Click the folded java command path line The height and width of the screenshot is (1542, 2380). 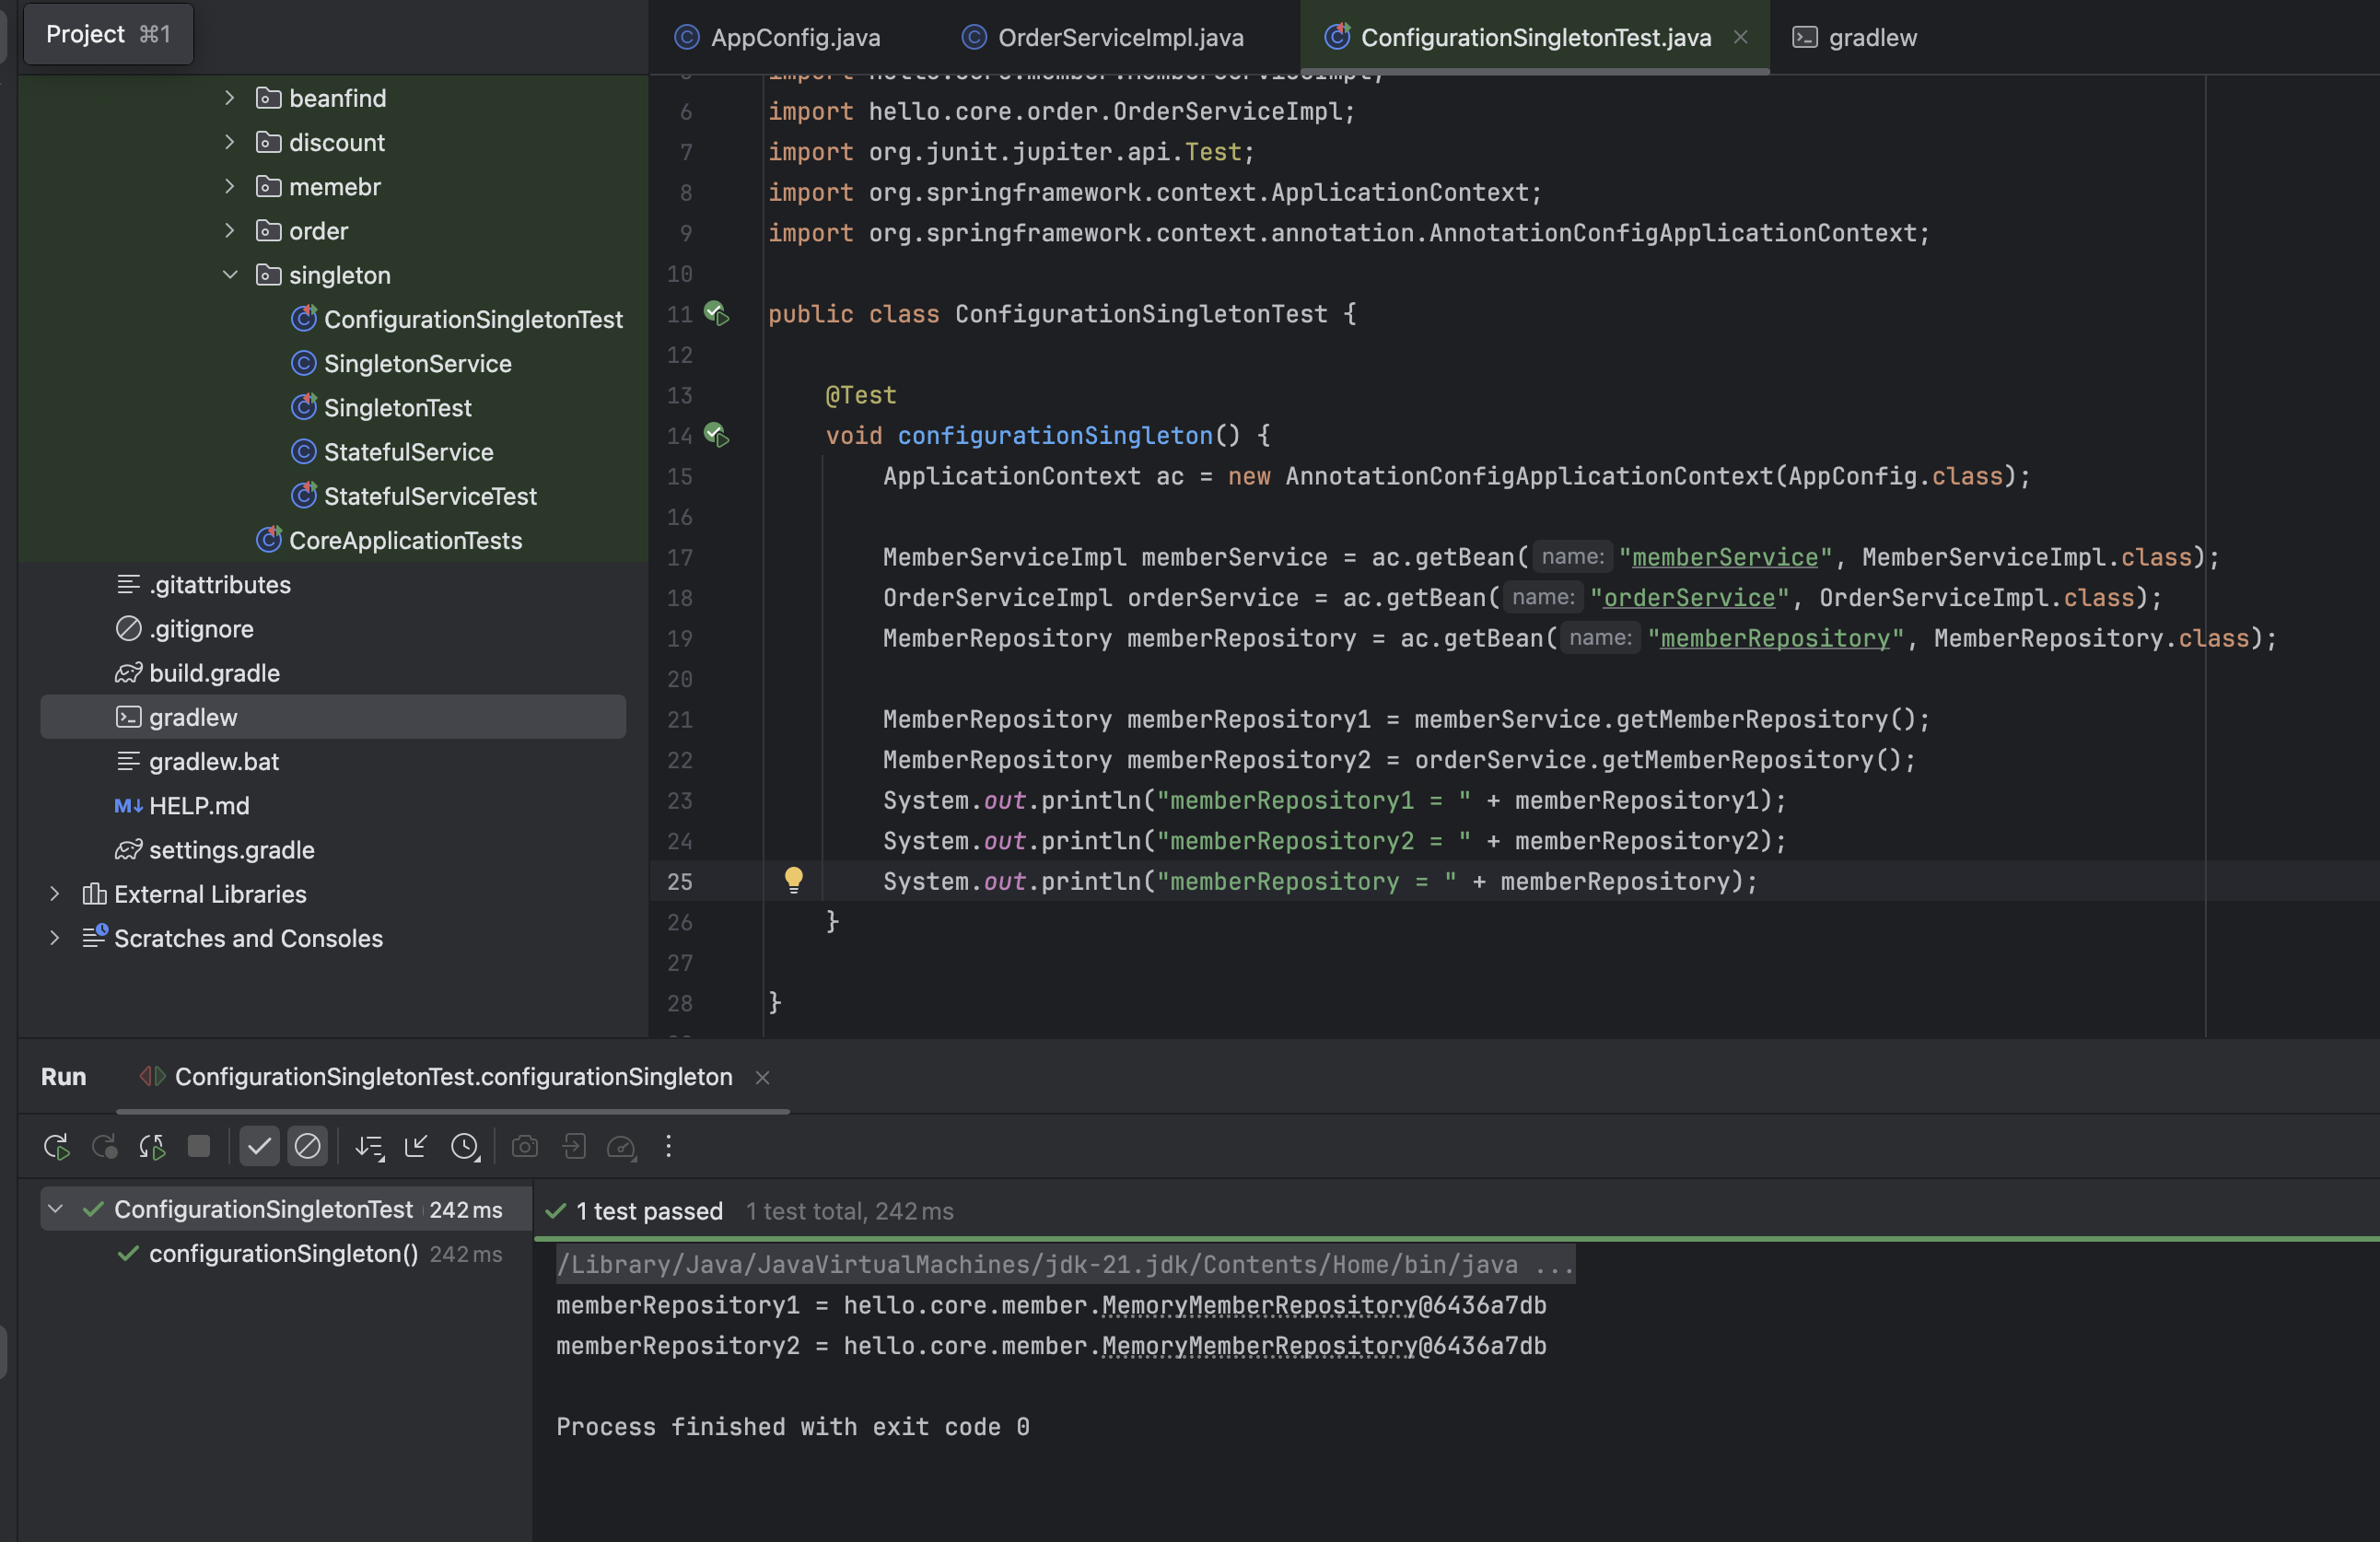click(x=1065, y=1264)
